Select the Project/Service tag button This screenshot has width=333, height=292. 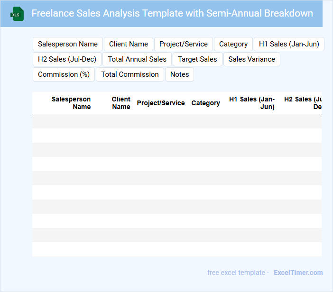184,44
